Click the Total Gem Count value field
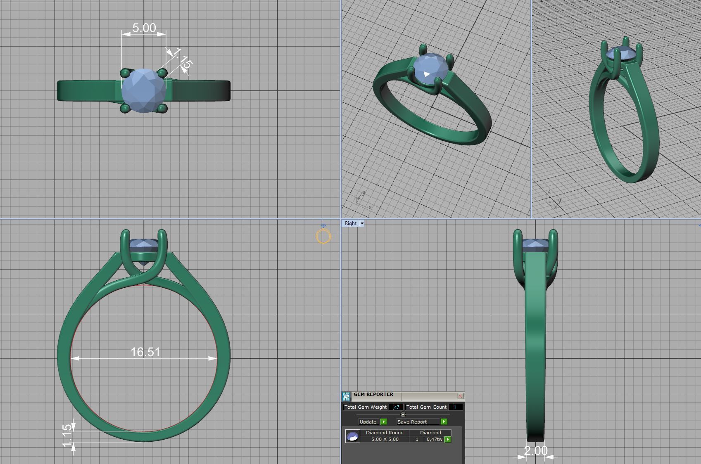This screenshot has width=701, height=464. (455, 407)
